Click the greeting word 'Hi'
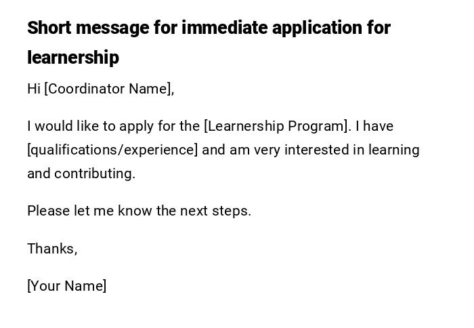This screenshot has width=474, height=328. 34,89
